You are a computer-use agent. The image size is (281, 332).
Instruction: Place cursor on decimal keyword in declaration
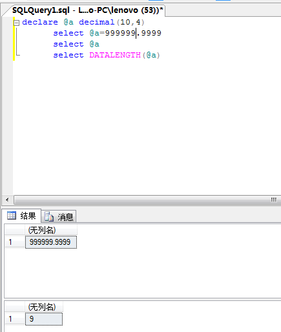(97, 22)
